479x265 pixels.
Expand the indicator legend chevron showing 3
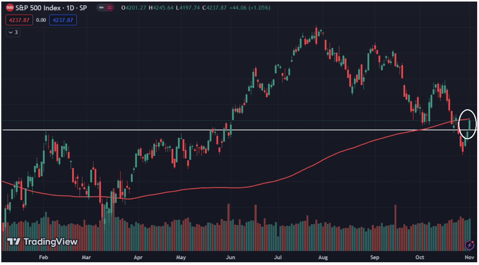13,32
